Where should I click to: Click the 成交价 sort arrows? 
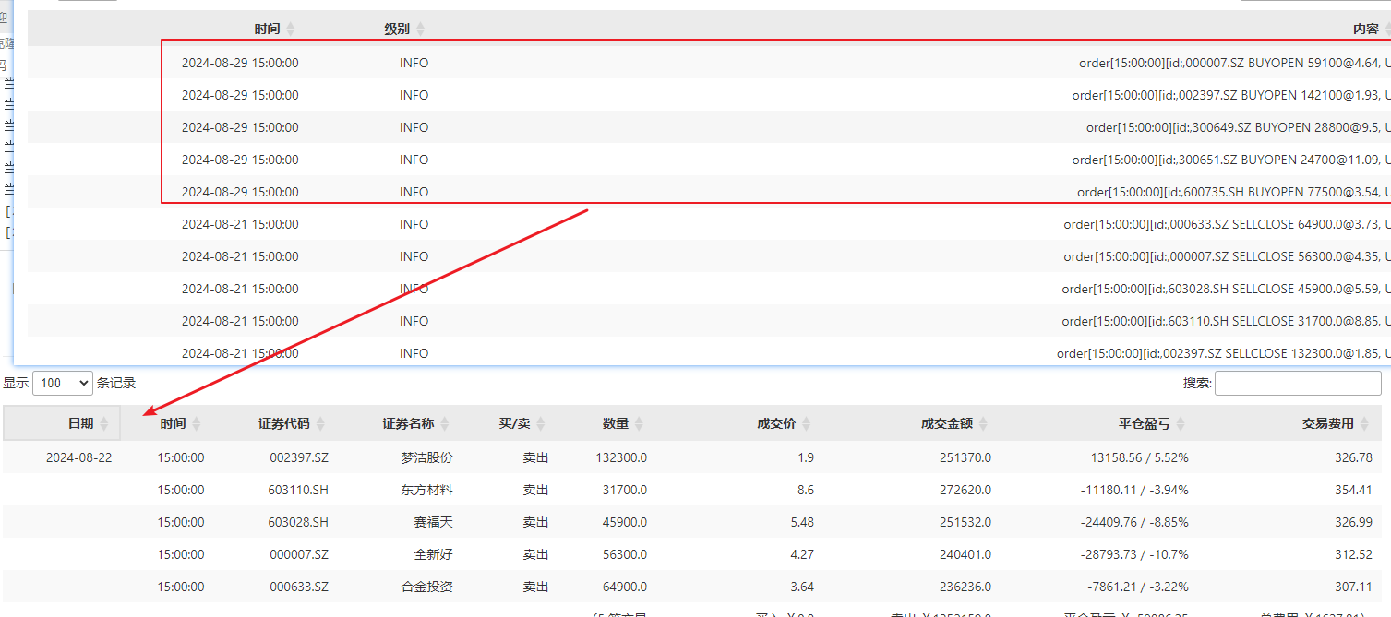click(x=807, y=424)
